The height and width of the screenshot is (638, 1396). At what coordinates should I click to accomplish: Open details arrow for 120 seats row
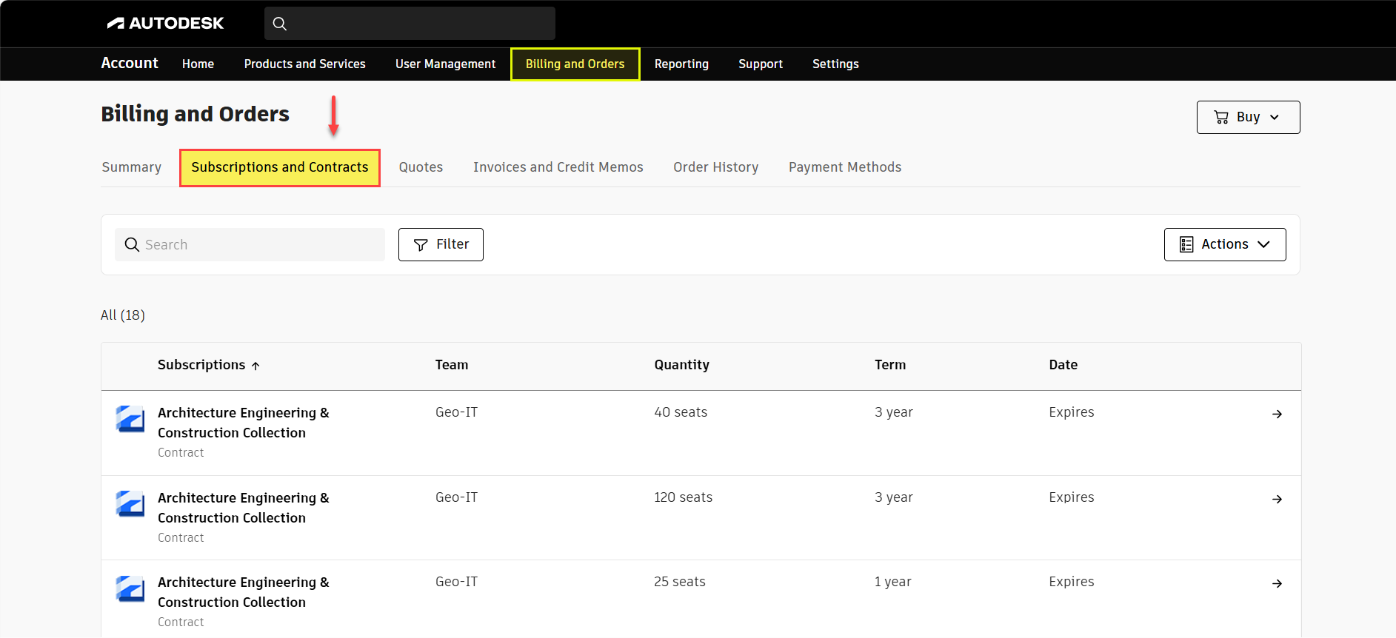pos(1277,500)
